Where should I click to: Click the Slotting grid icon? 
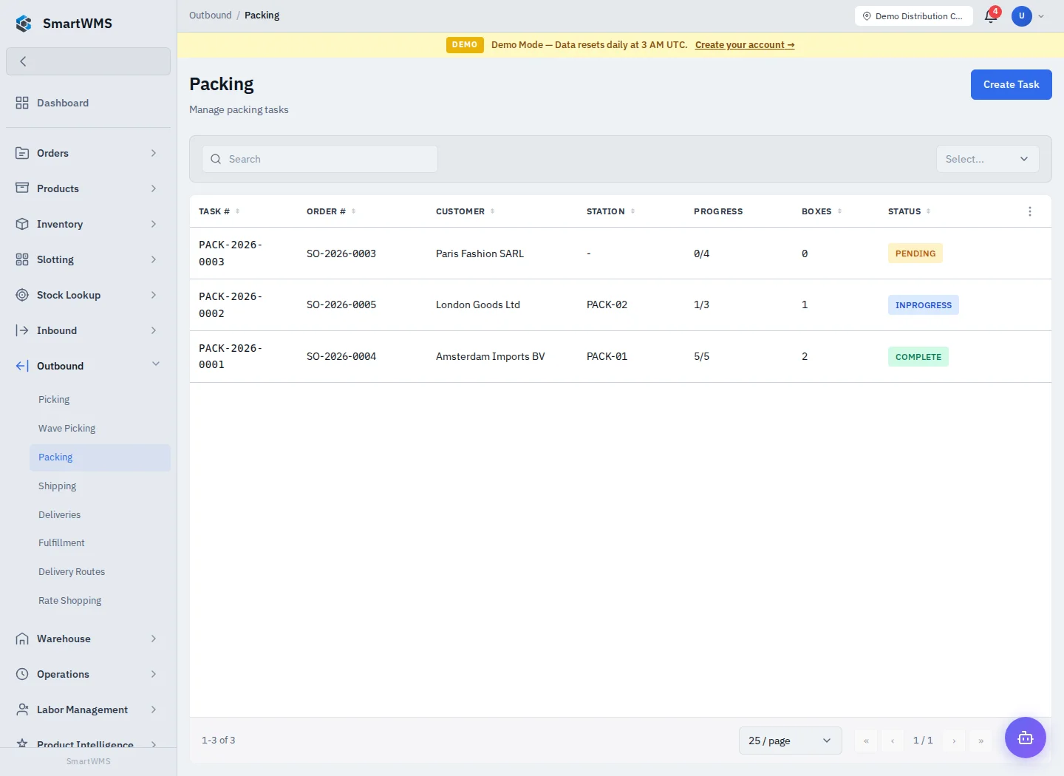pyautogui.click(x=22, y=259)
